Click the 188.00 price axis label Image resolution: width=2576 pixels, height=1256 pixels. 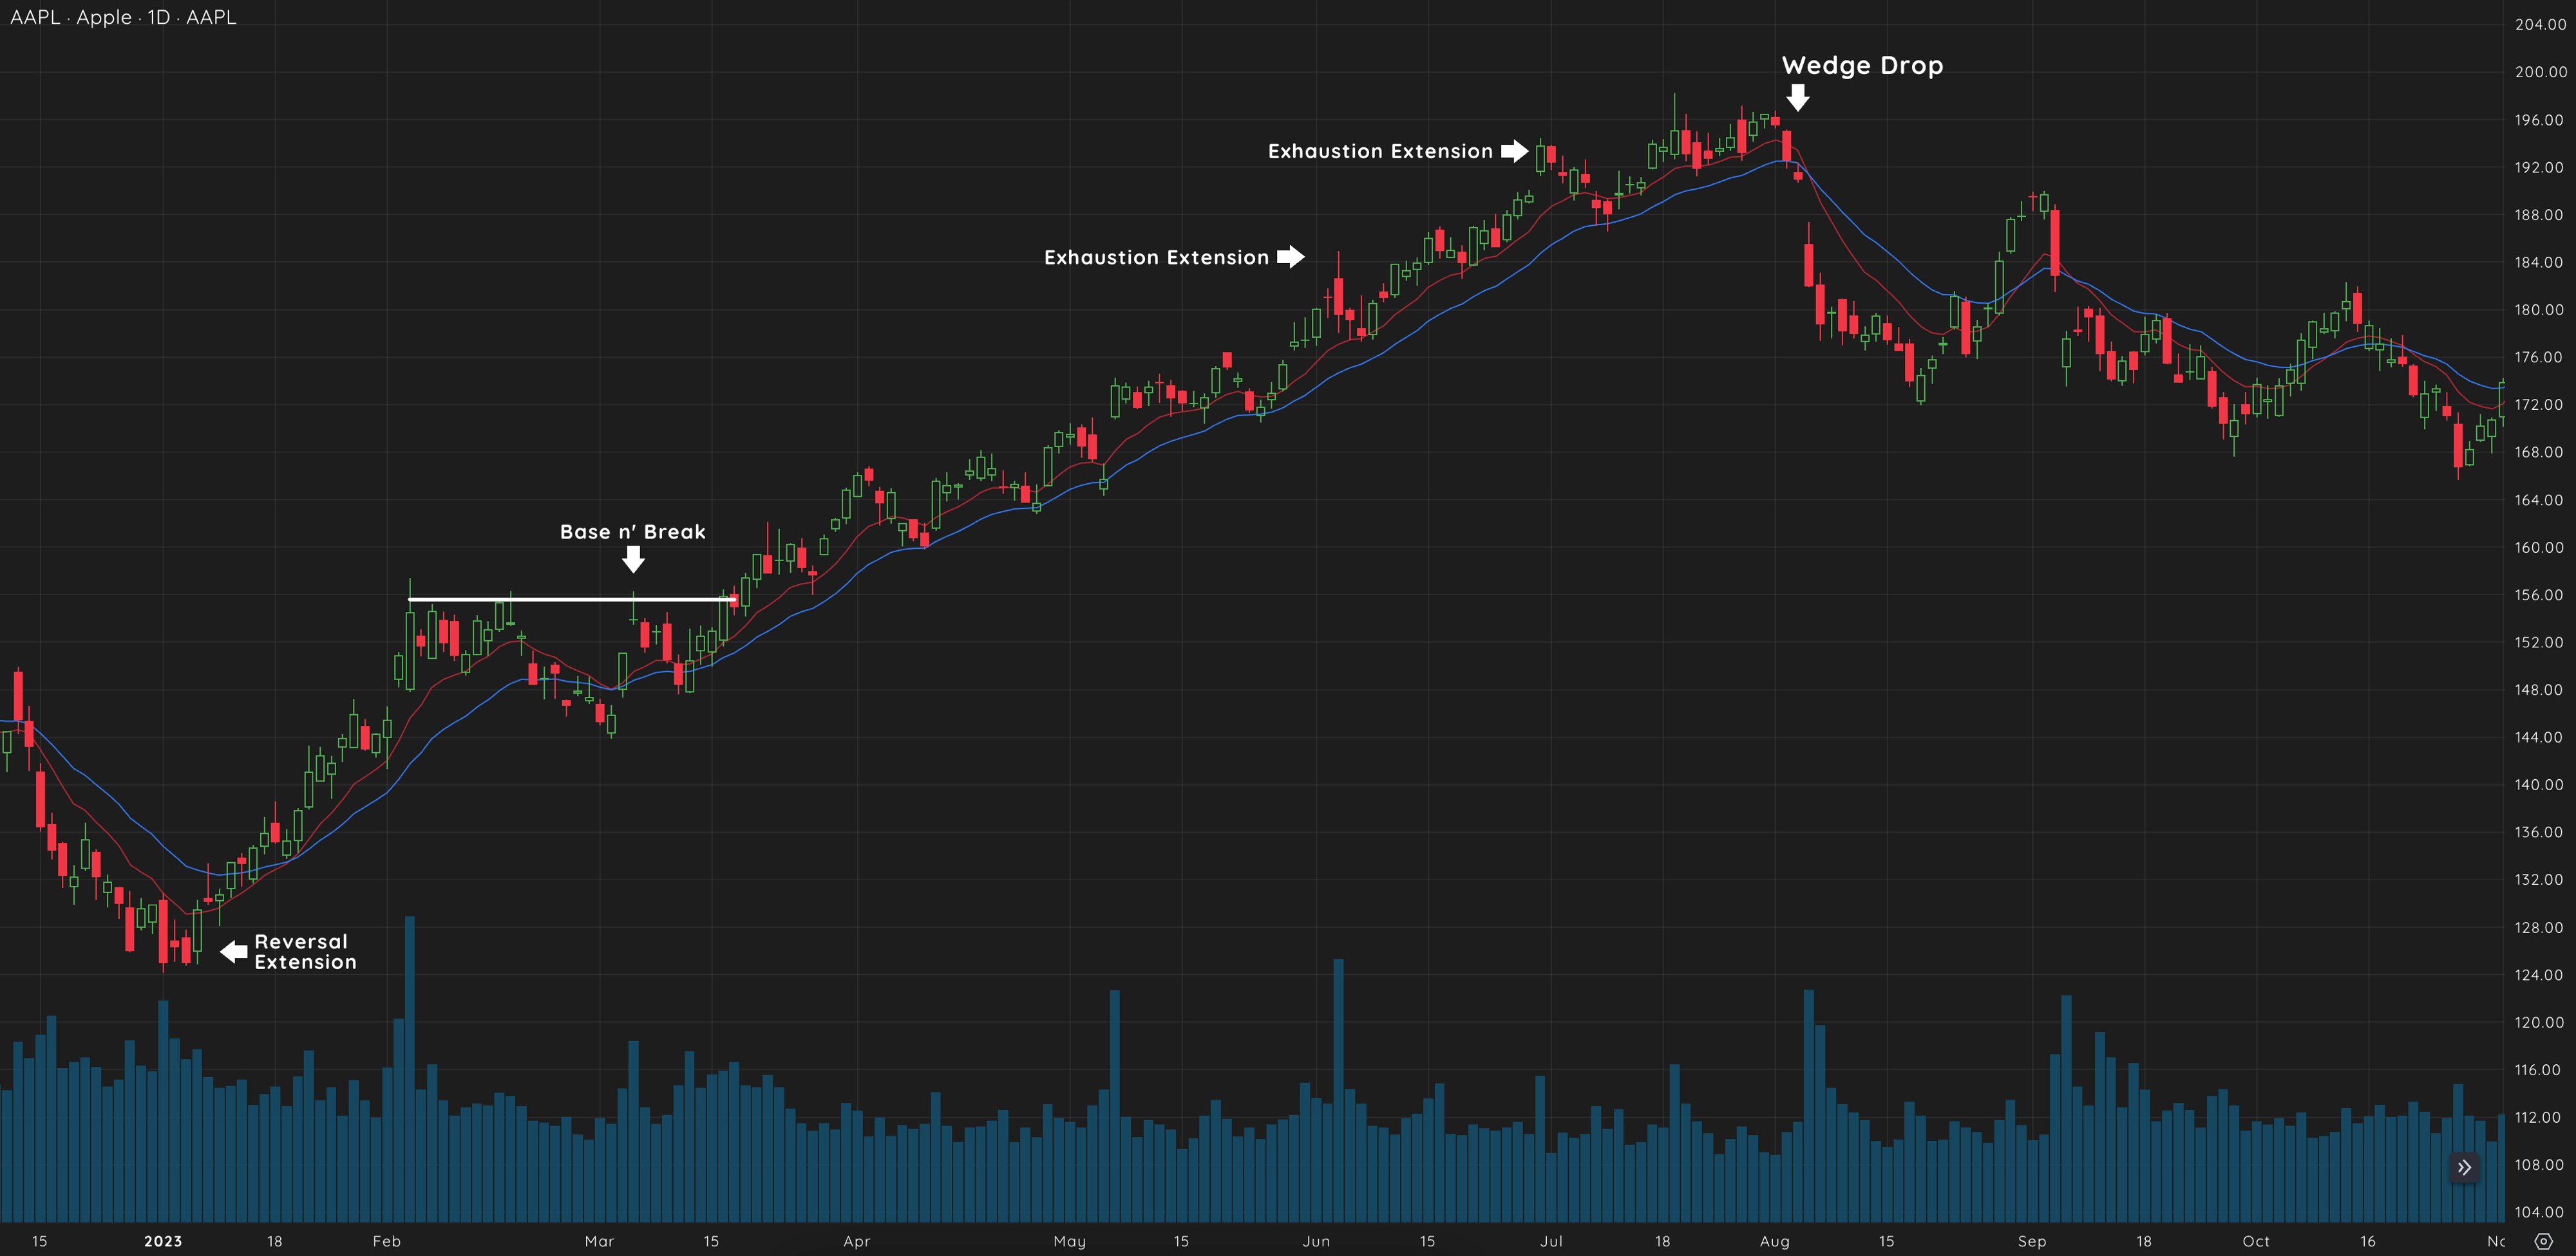coord(2540,215)
